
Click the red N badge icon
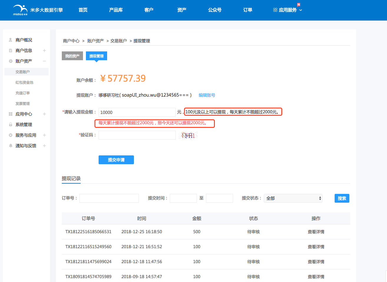click(x=299, y=5)
